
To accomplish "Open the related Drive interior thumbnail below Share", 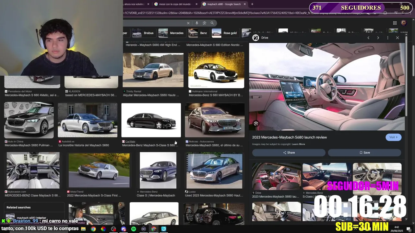I will 277,176.
